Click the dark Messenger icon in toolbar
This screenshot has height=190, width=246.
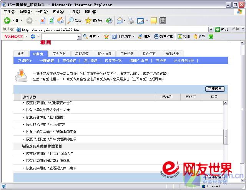(163, 20)
